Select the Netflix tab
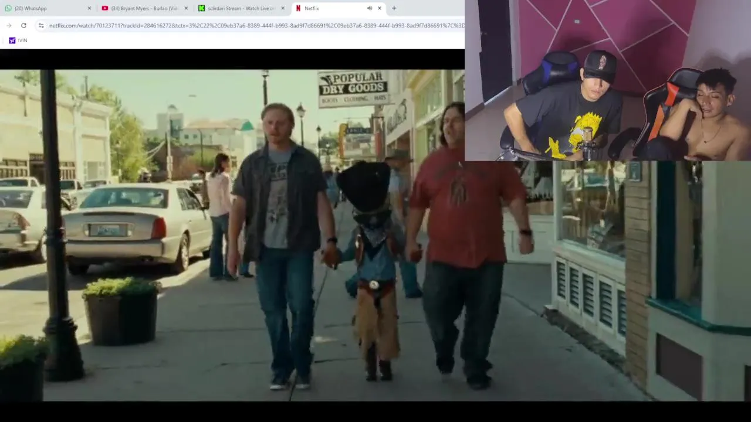Screen dimensions: 751x422 click(x=338, y=8)
